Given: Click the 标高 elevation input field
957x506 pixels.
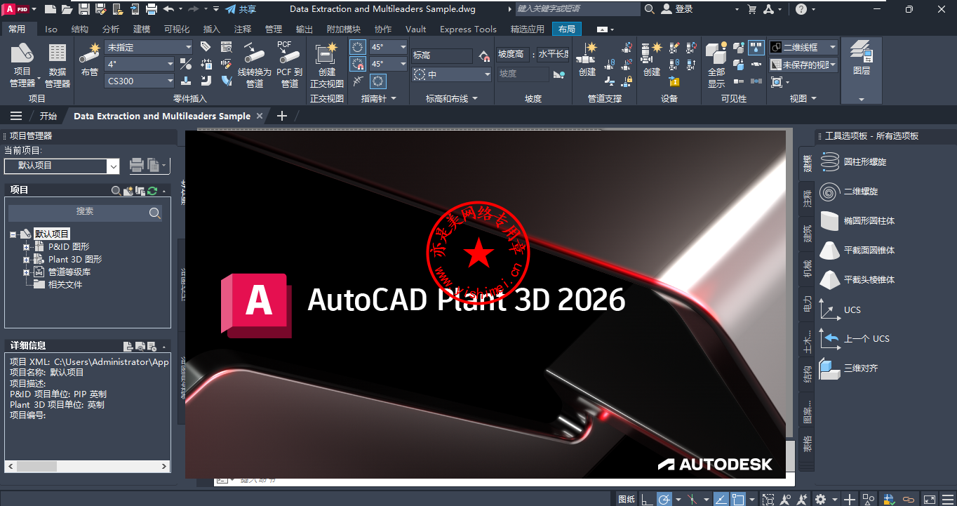Looking at the screenshot, I should pyautogui.click(x=442, y=55).
